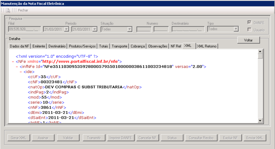Click the cUF value 35
This screenshot has height=149, width=275.
[43, 77]
